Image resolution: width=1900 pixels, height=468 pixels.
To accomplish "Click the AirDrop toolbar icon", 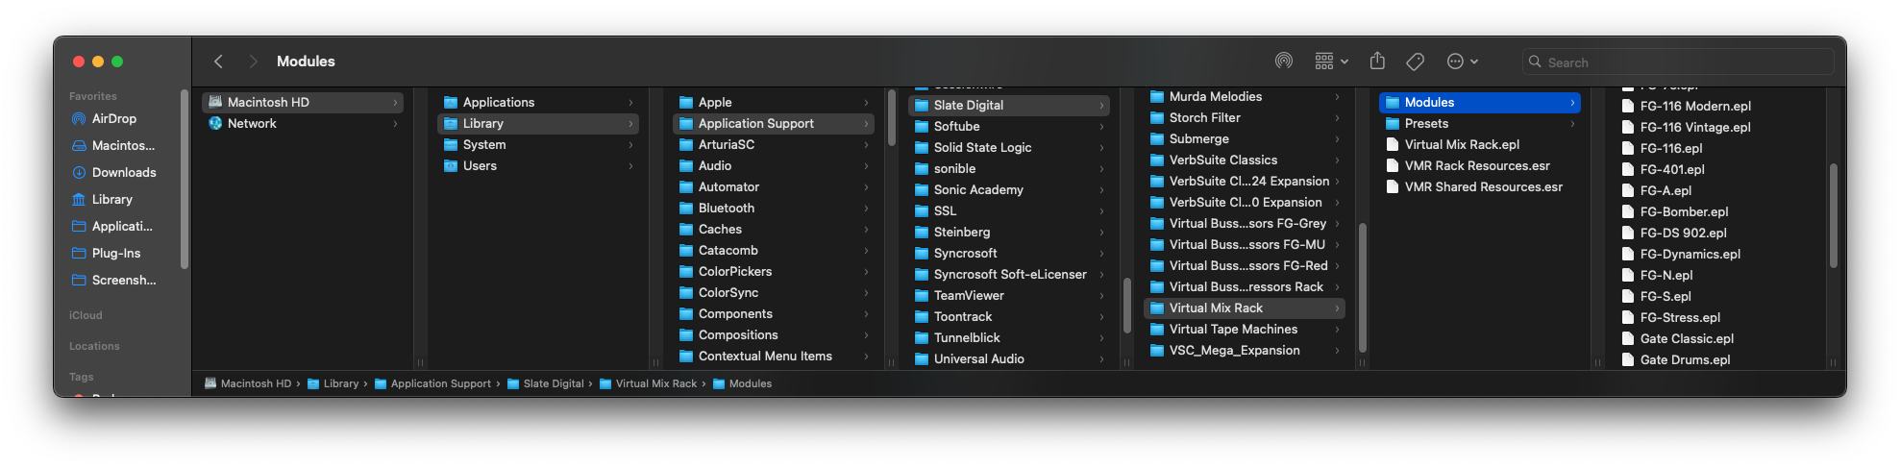I will point(1283,62).
